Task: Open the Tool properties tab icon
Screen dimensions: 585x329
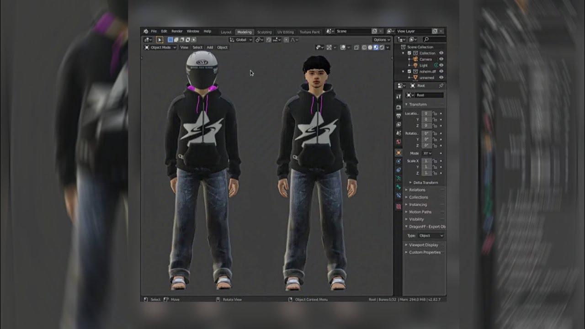Action: [399, 96]
